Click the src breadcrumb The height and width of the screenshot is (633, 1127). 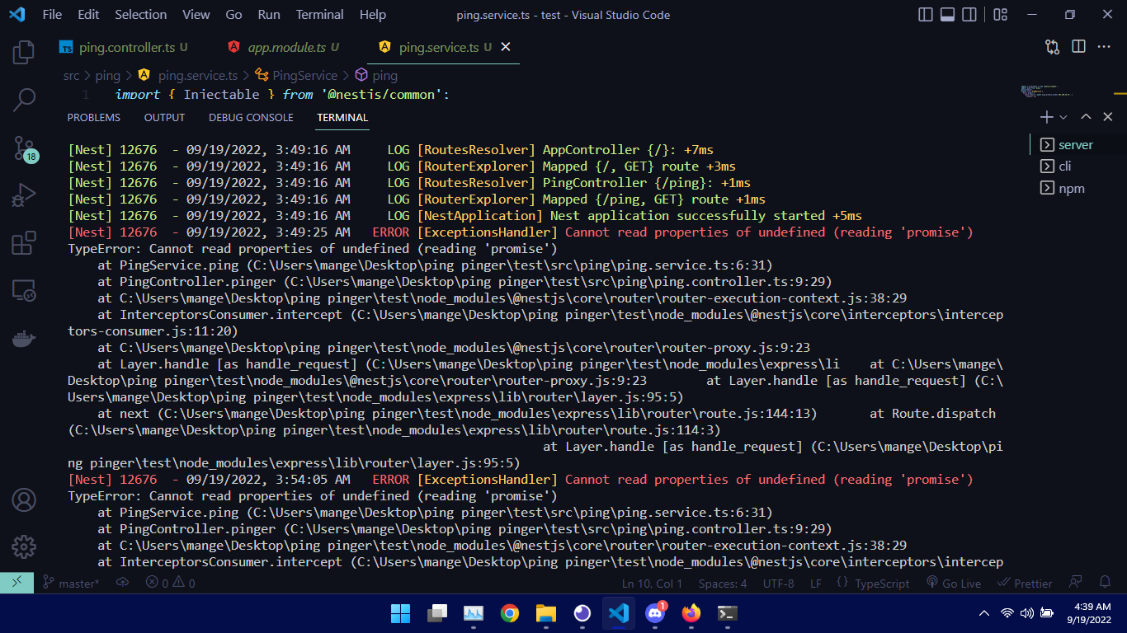[x=72, y=75]
